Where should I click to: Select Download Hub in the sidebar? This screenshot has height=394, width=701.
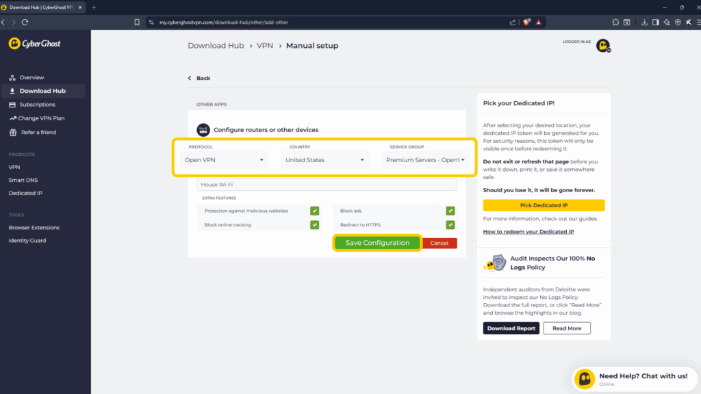click(42, 91)
